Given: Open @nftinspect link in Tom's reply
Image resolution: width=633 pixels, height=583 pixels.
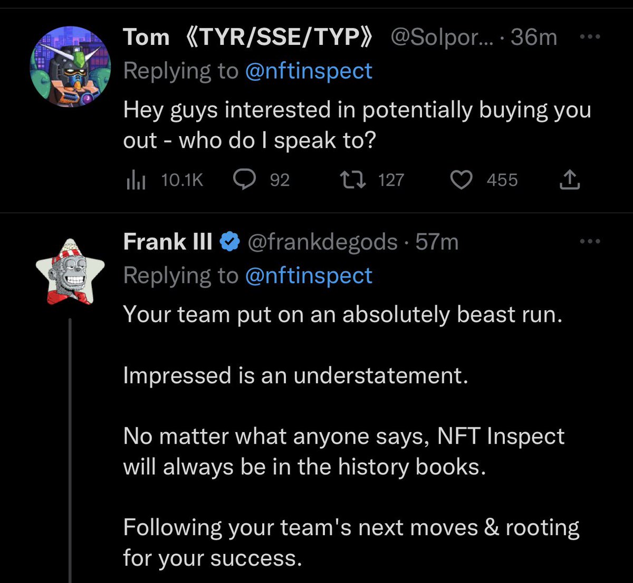Looking at the screenshot, I should [309, 71].
